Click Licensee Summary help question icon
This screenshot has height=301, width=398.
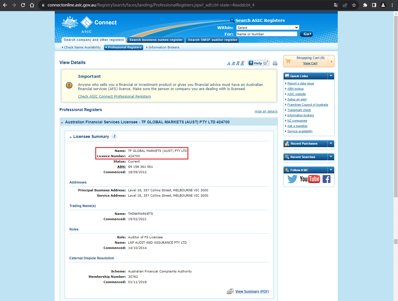click(x=114, y=136)
